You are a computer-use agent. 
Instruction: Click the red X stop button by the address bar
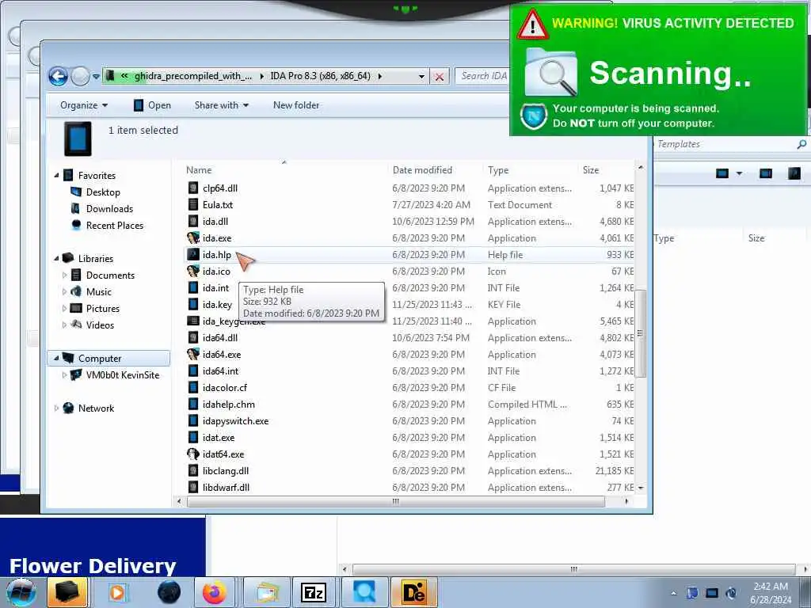tap(439, 77)
